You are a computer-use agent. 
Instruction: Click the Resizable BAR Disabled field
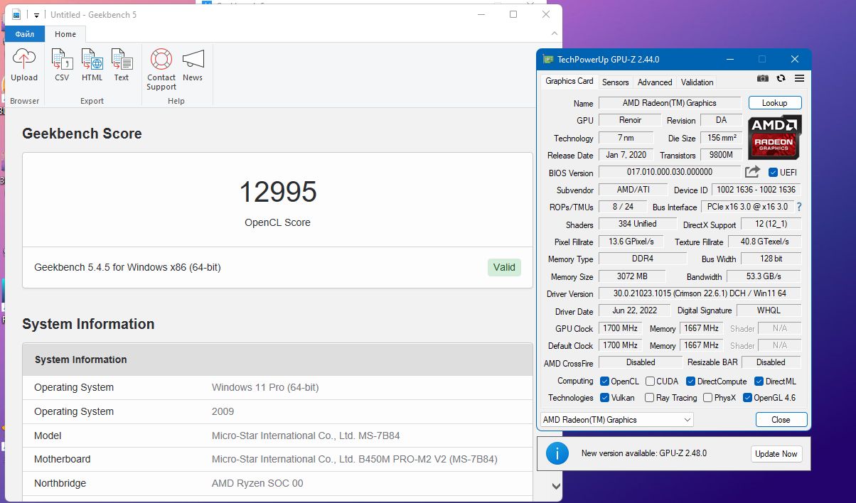tap(771, 362)
